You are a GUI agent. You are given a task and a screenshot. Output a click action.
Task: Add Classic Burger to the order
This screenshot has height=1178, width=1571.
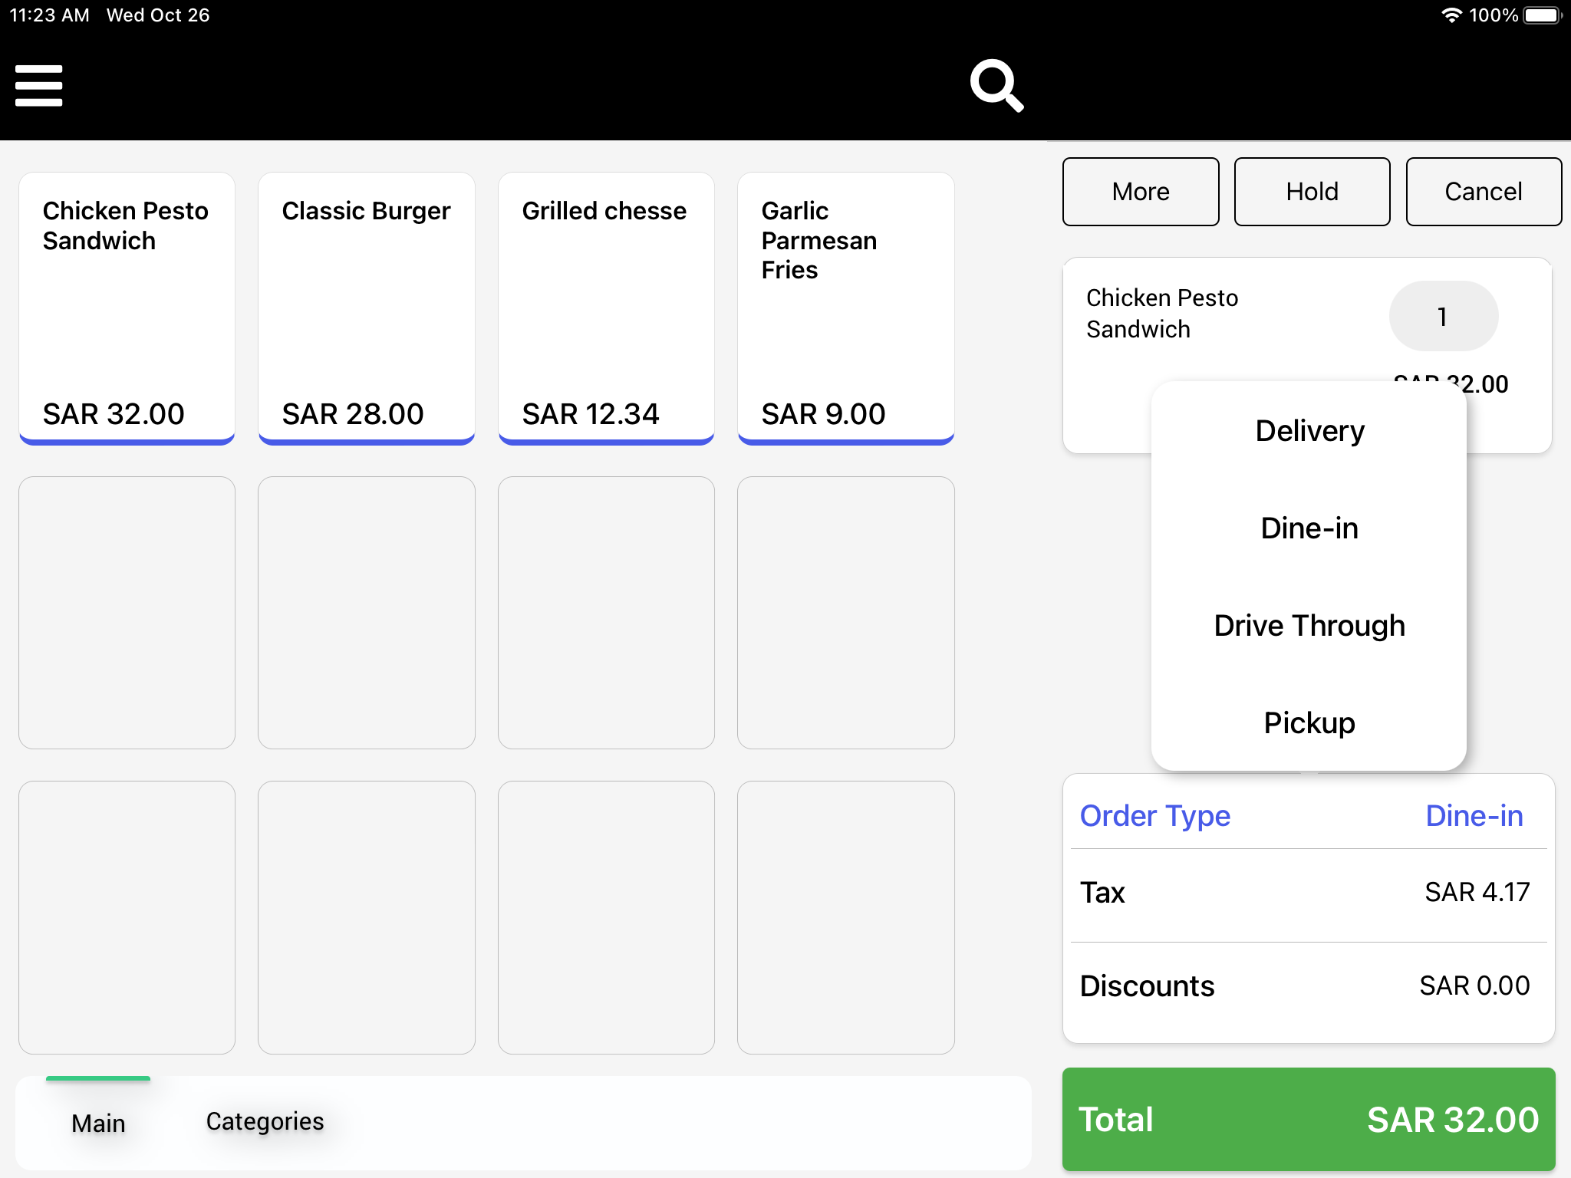367,308
